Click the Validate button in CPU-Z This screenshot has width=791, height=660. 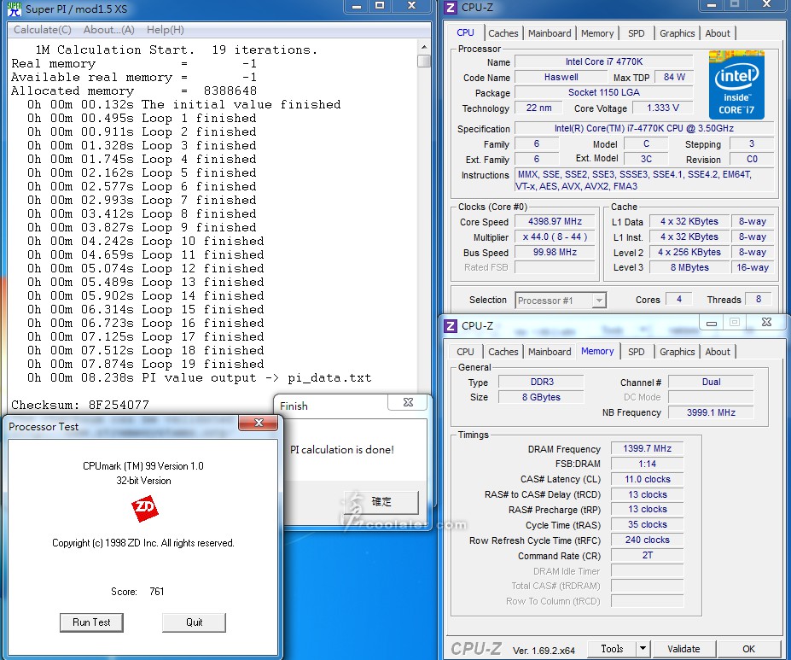(x=683, y=649)
